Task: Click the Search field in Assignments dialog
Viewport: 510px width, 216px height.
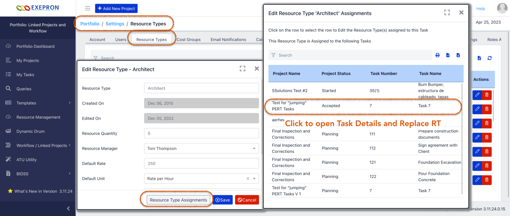Action: pyautogui.click(x=350, y=55)
